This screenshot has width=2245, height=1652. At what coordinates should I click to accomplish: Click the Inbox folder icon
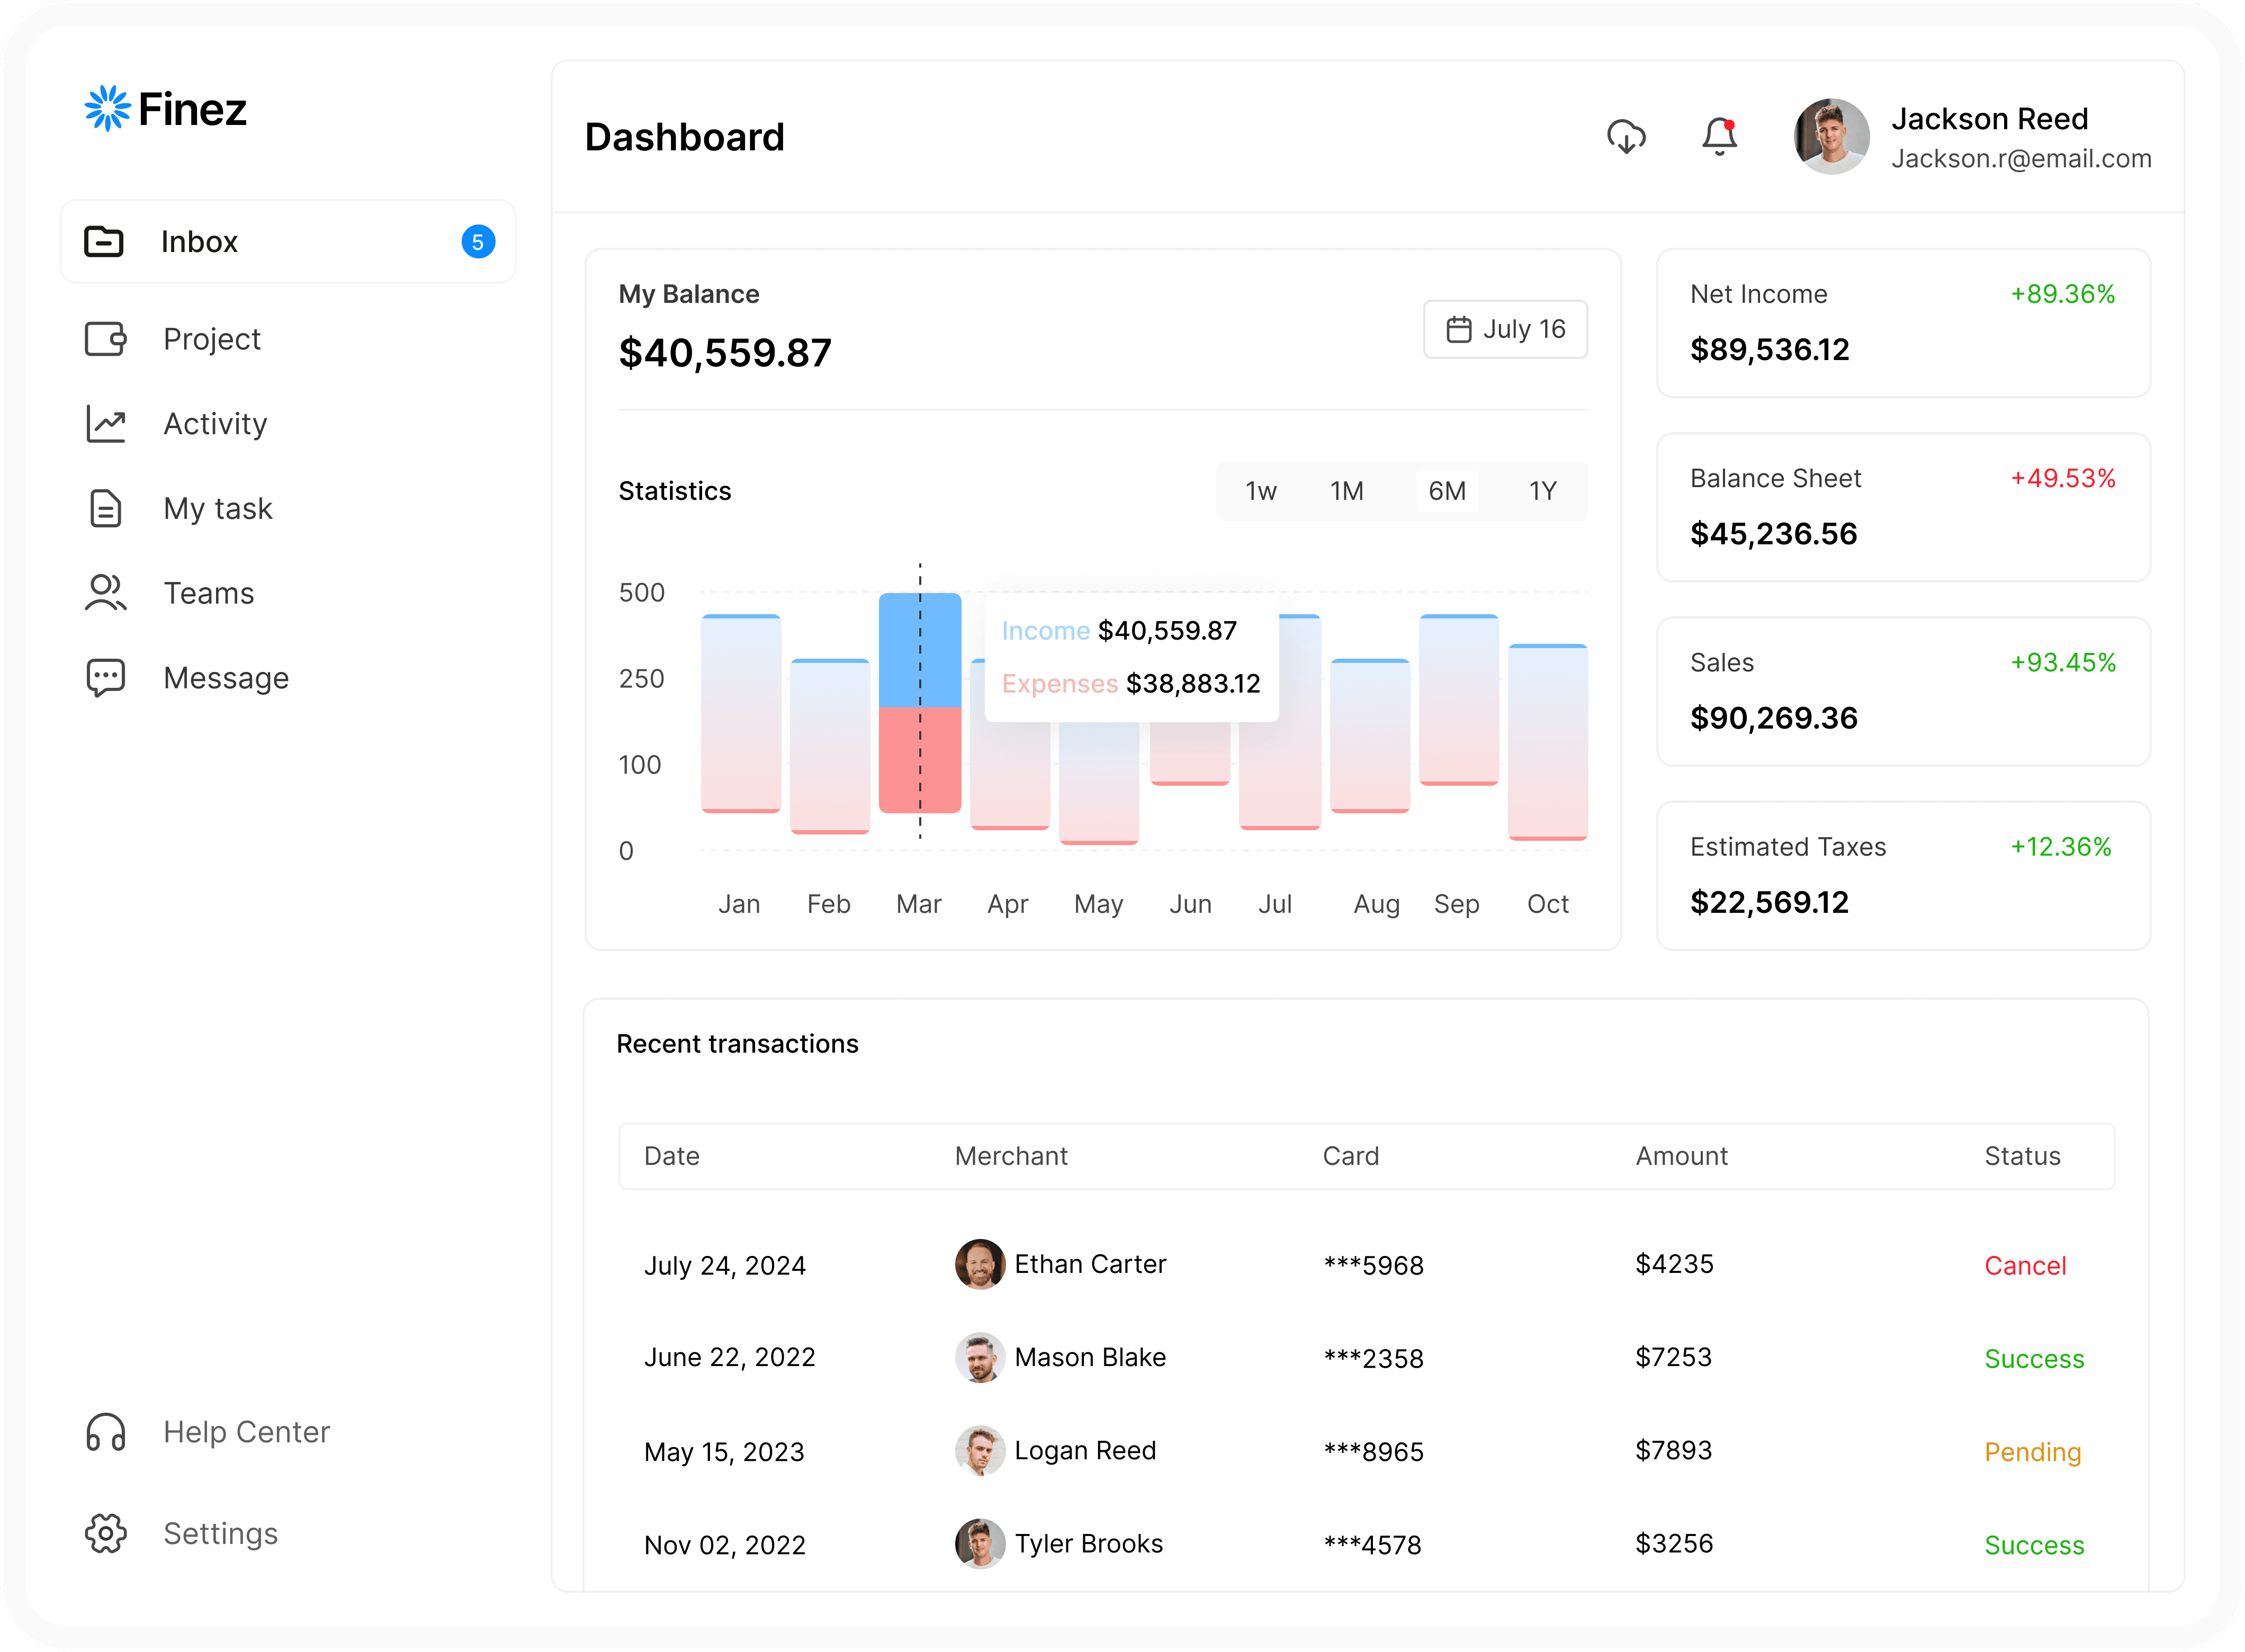104,241
